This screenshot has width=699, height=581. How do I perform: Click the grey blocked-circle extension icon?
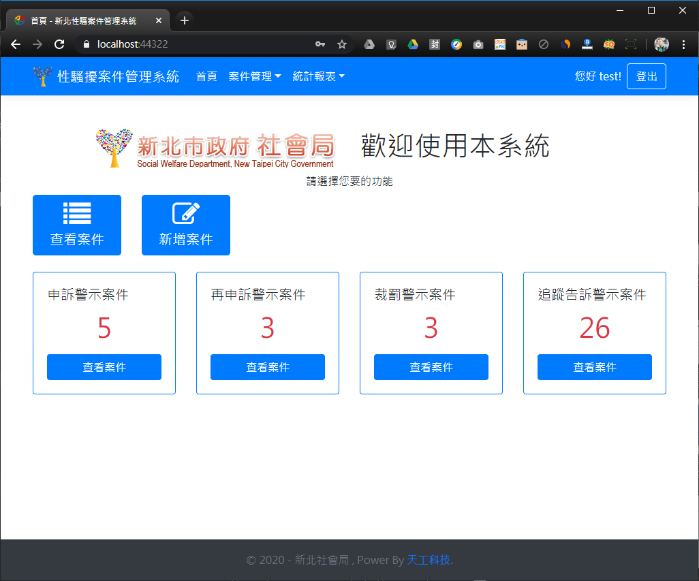pos(544,44)
